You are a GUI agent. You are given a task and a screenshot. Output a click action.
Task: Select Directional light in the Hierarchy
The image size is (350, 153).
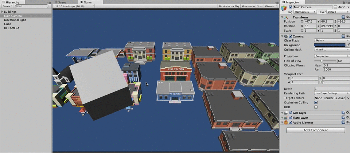[x=15, y=20]
